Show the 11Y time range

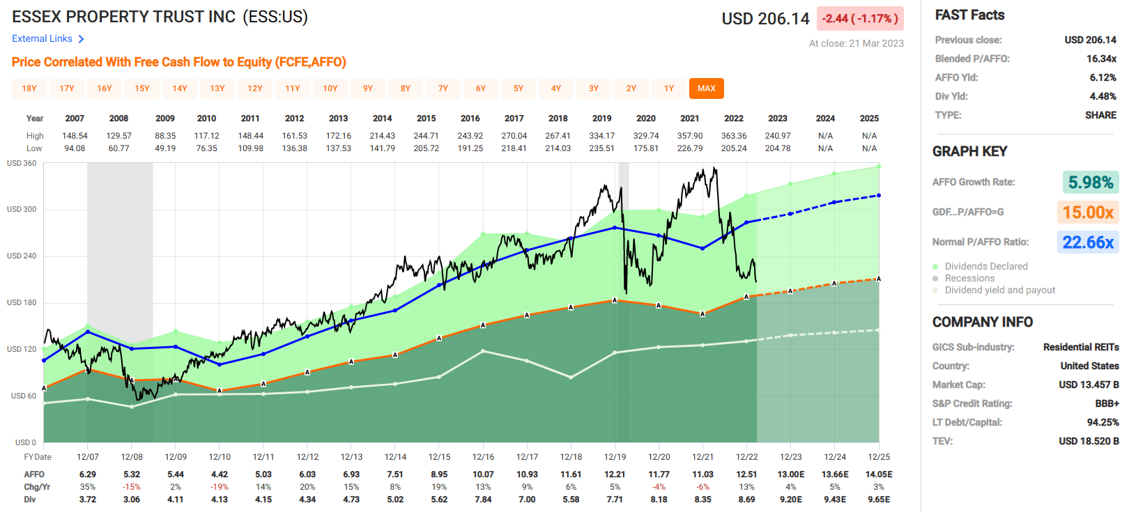click(293, 88)
